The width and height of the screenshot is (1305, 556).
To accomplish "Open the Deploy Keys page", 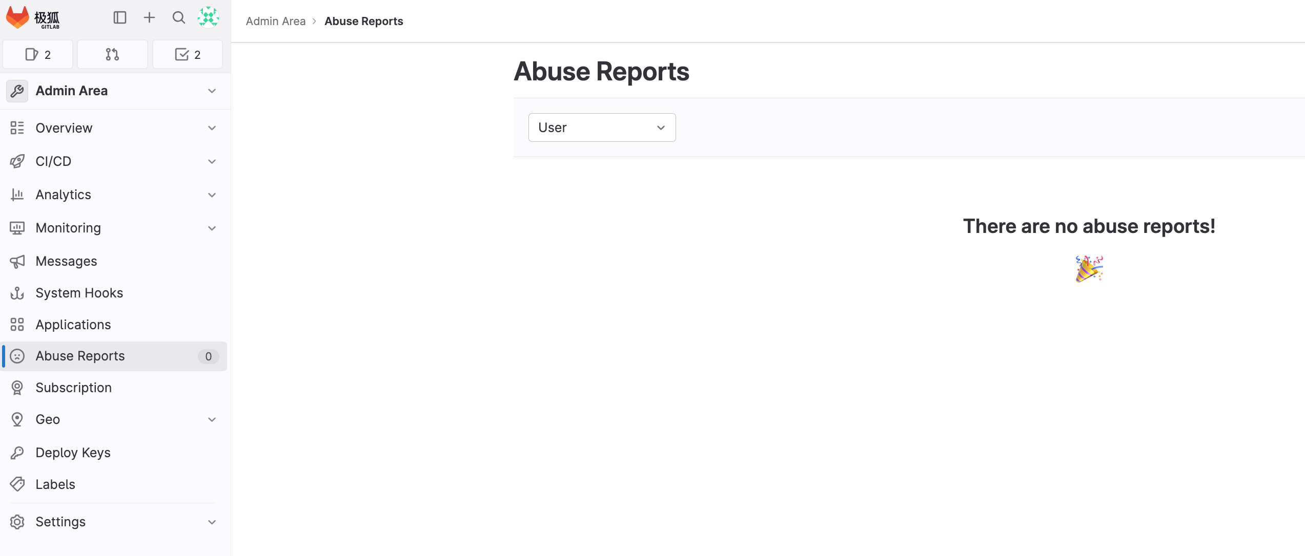I will (73, 453).
